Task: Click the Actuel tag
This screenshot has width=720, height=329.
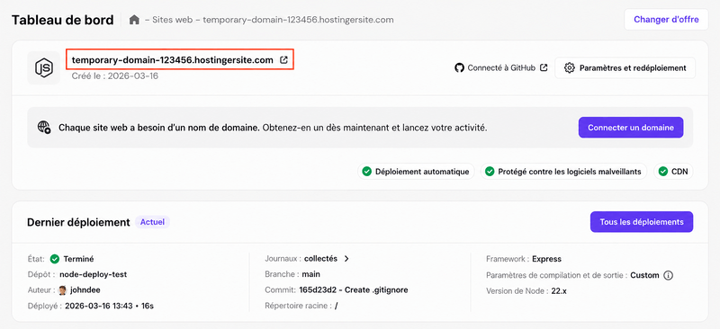Action: point(152,222)
